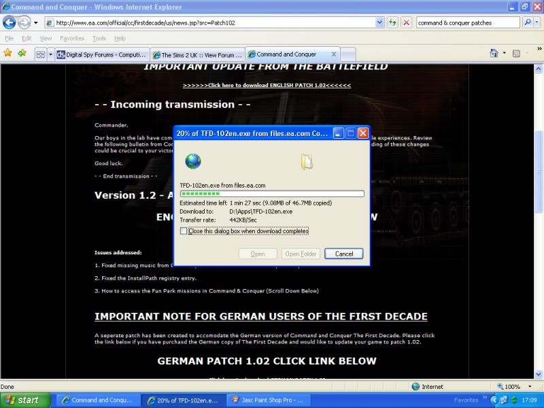Click the download progress bar
The image size is (544, 408).
click(271, 194)
